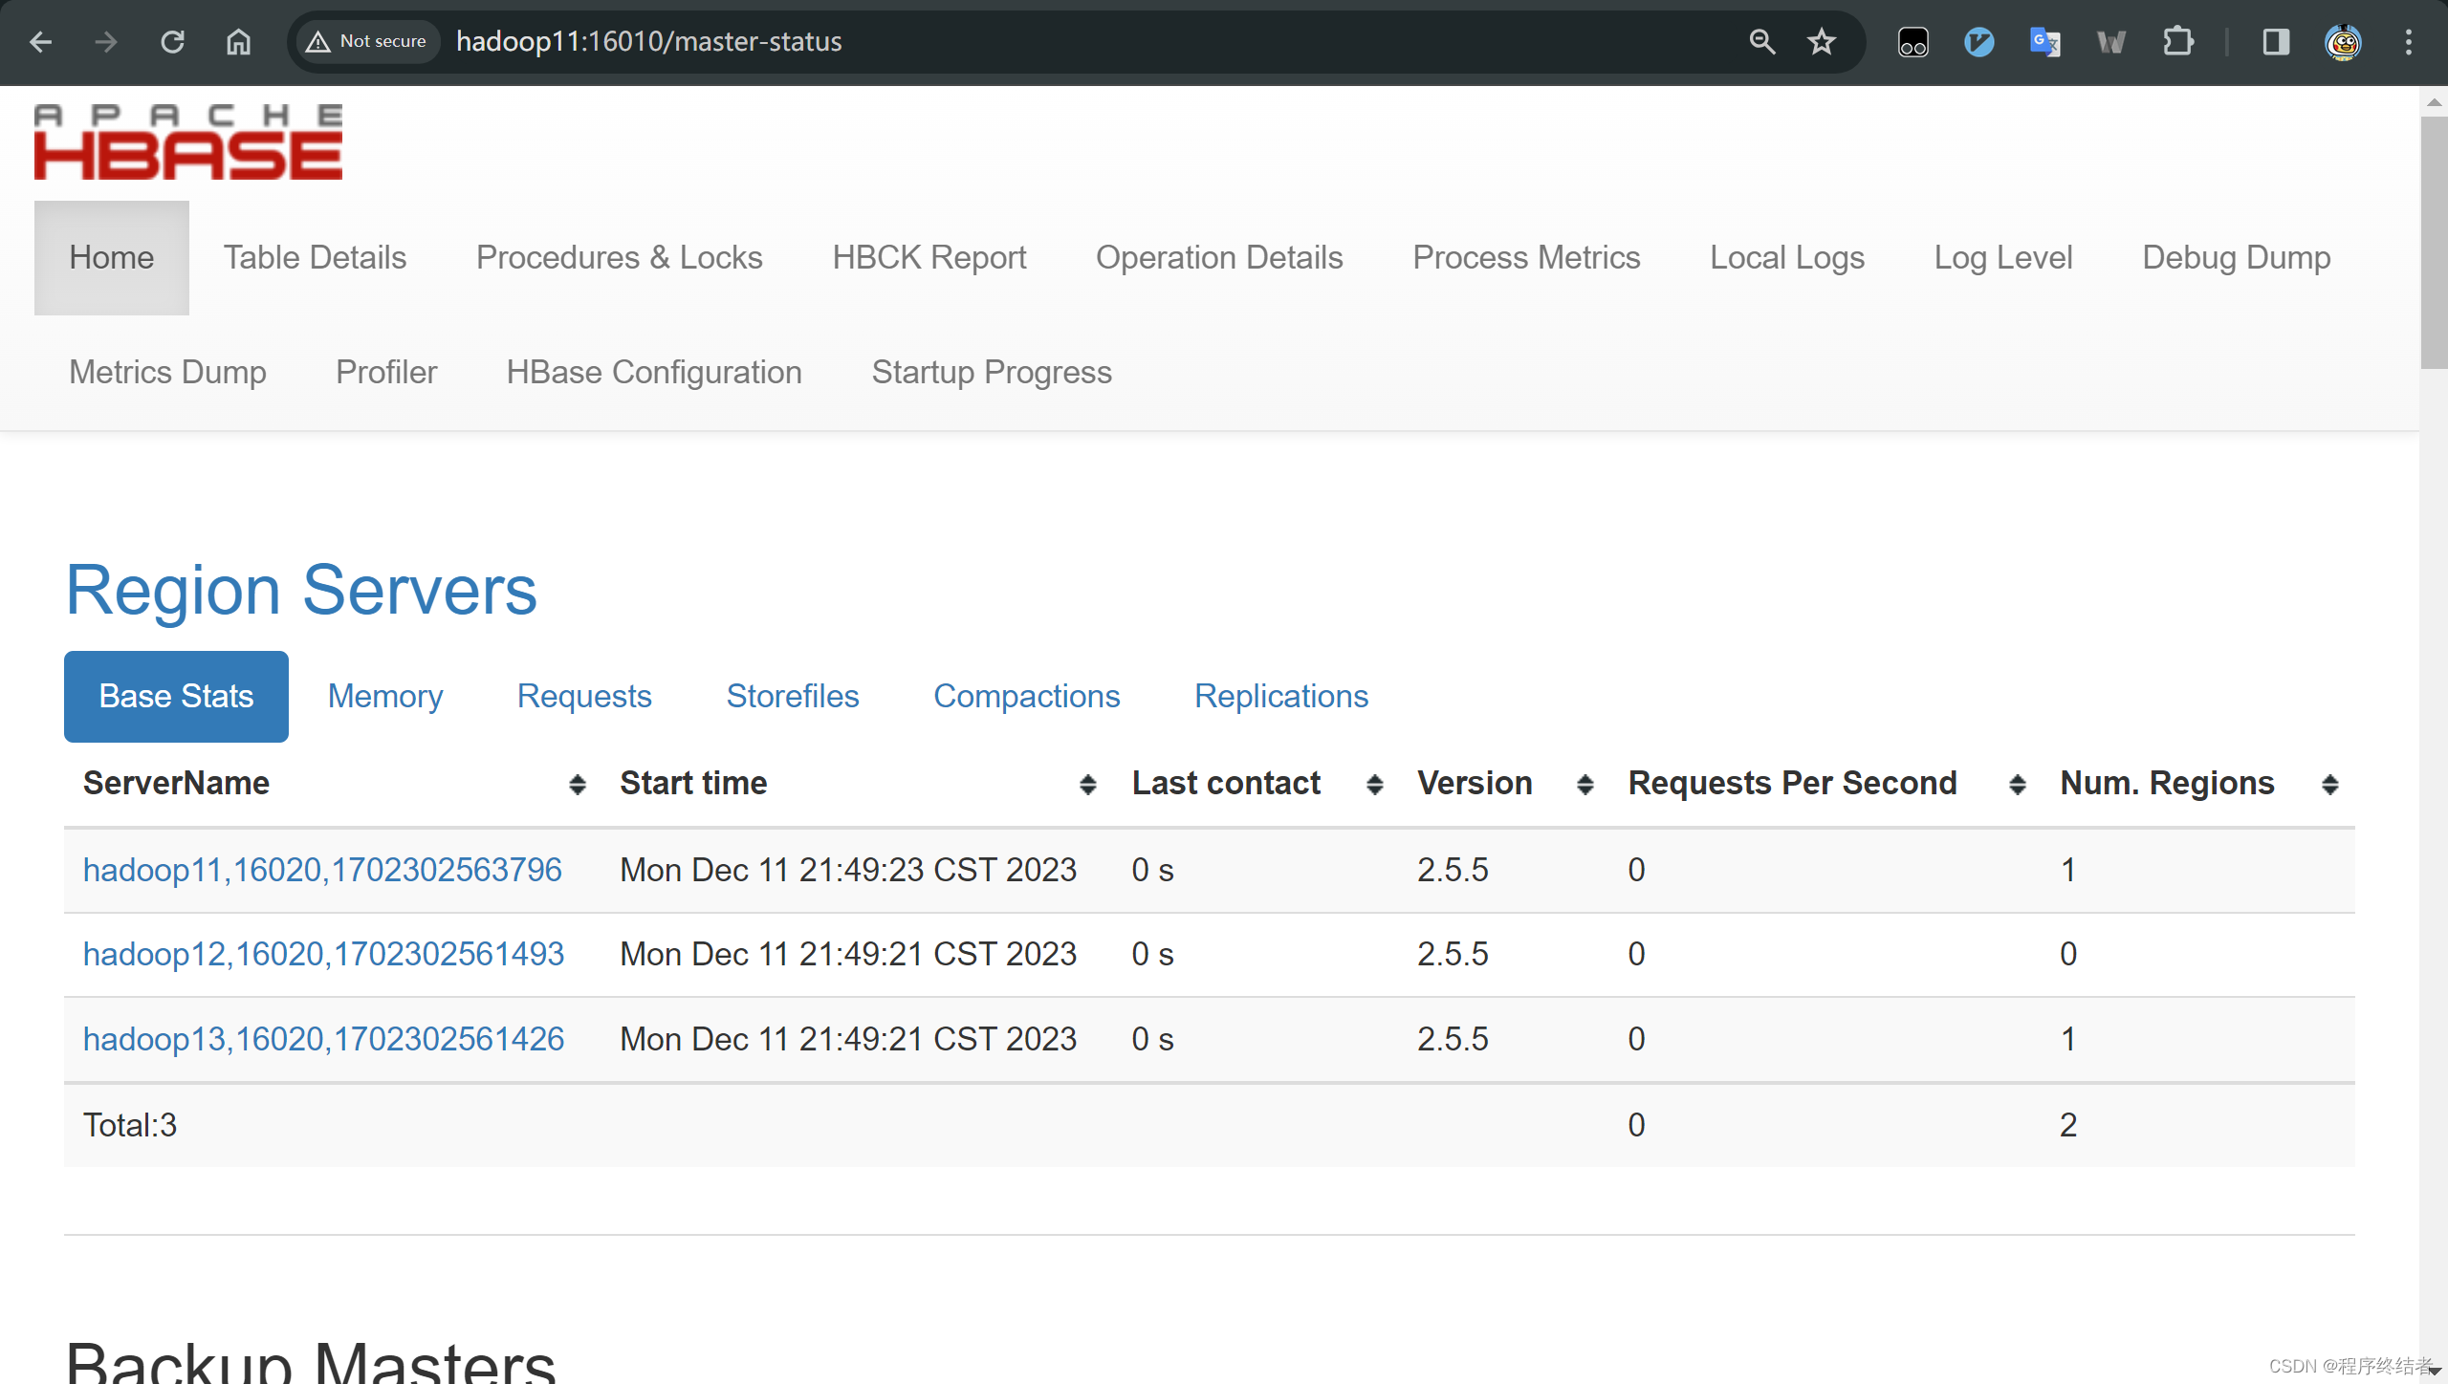Click the Total:3 summary cell
The image size is (2448, 1384).
point(130,1125)
